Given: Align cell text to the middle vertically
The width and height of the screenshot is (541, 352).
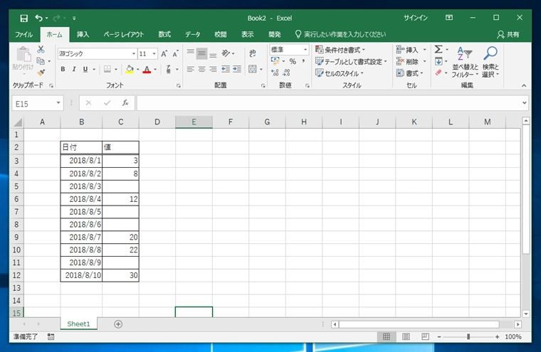Looking at the screenshot, I should pyautogui.click(x=202, y=53).
